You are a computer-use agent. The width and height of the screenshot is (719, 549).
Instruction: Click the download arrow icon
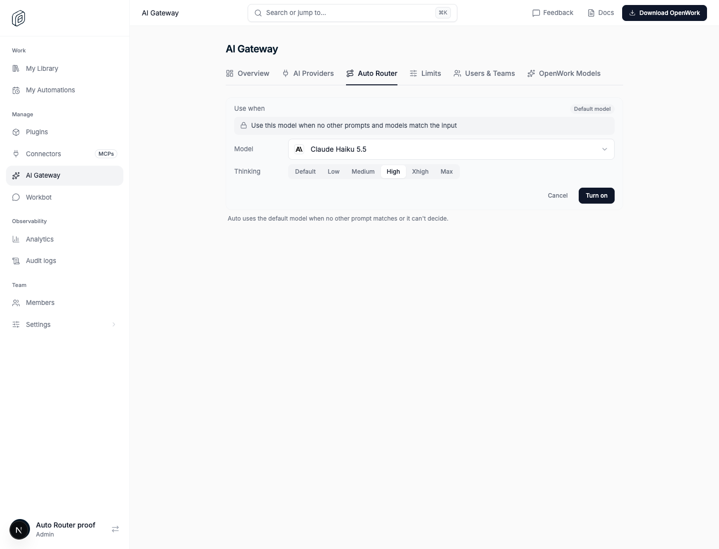coord(632,13)
